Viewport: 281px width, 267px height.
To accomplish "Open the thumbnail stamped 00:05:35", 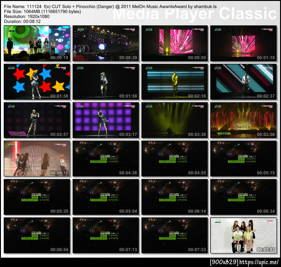I will tap(37, 197).
